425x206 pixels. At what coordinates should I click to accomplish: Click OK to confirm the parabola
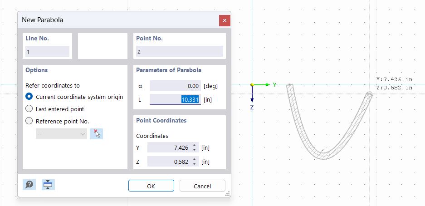(x=151, y=186)
